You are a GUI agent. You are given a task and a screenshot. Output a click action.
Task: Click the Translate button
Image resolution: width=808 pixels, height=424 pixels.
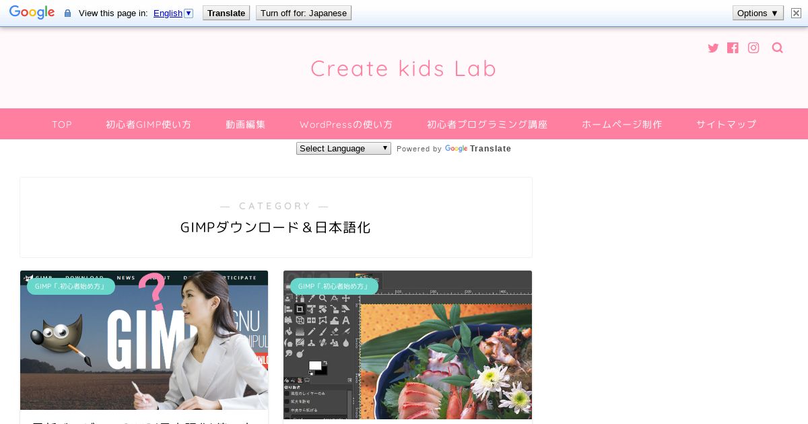click(x=226, y=13)
